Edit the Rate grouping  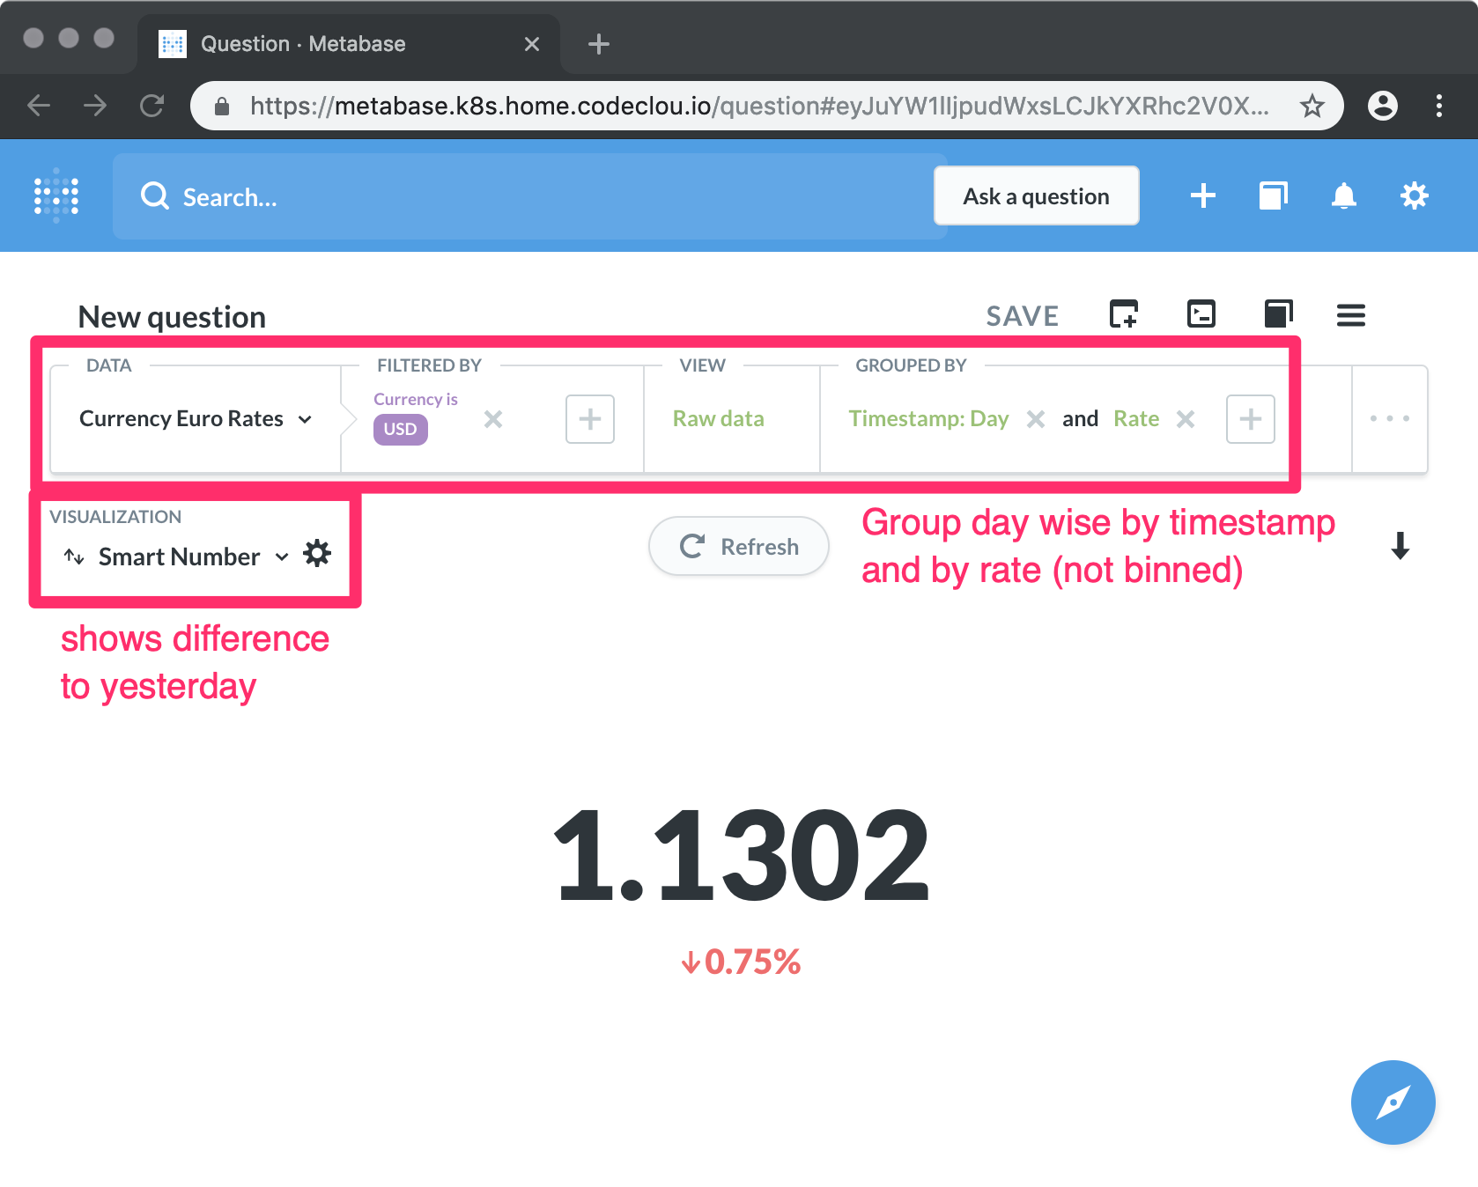(x=1135, y=419)
